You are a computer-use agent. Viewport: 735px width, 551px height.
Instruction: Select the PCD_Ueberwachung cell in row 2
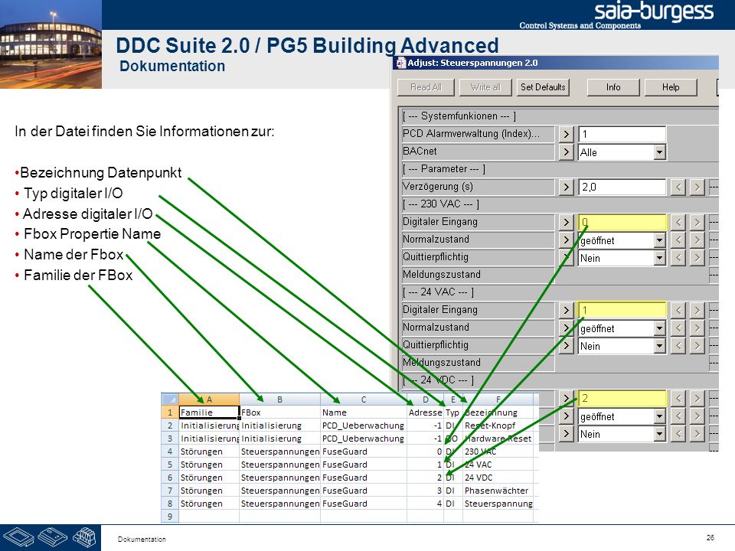coord(363,425)
